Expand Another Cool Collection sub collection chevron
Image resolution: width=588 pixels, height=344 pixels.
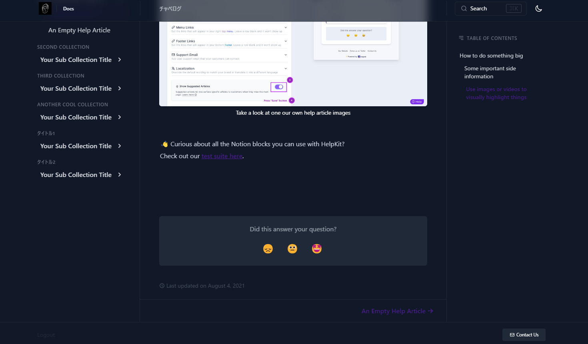click(120, 117)
